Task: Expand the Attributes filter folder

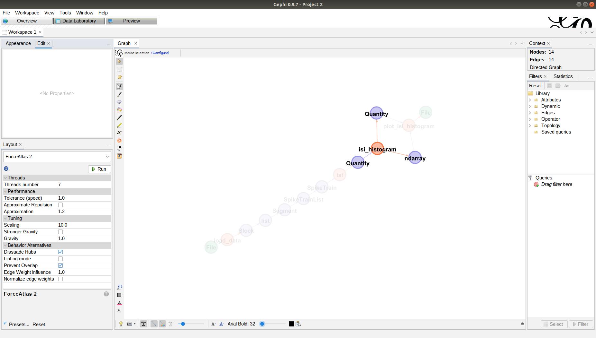Action: tap(530, 100)
